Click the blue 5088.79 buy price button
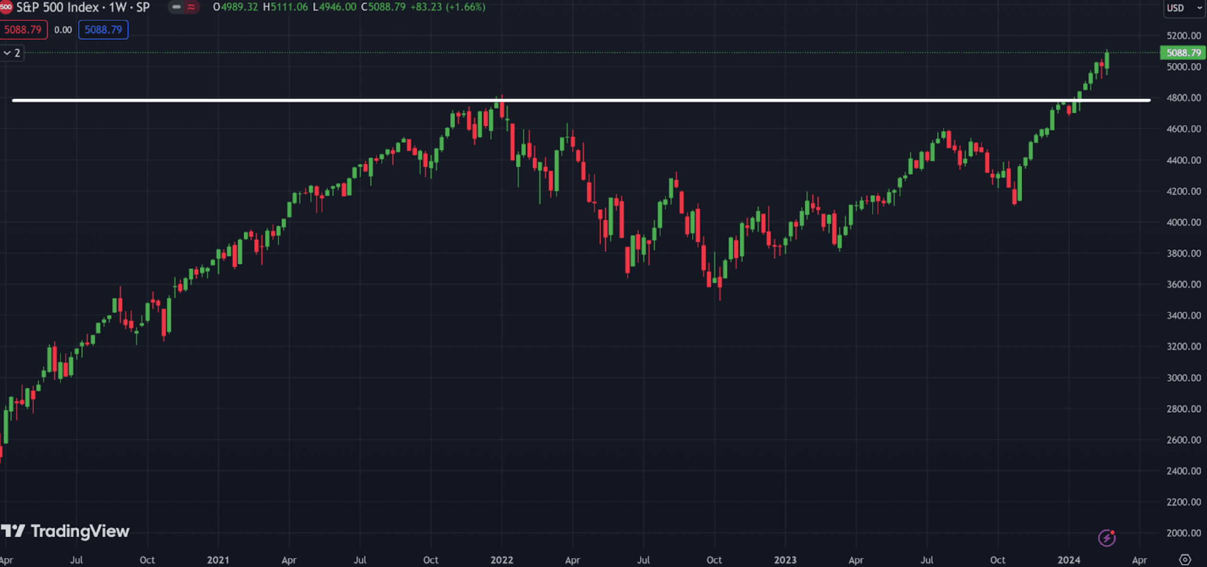Viewport: 1207px width, 567px height. [x=103, y=30]
